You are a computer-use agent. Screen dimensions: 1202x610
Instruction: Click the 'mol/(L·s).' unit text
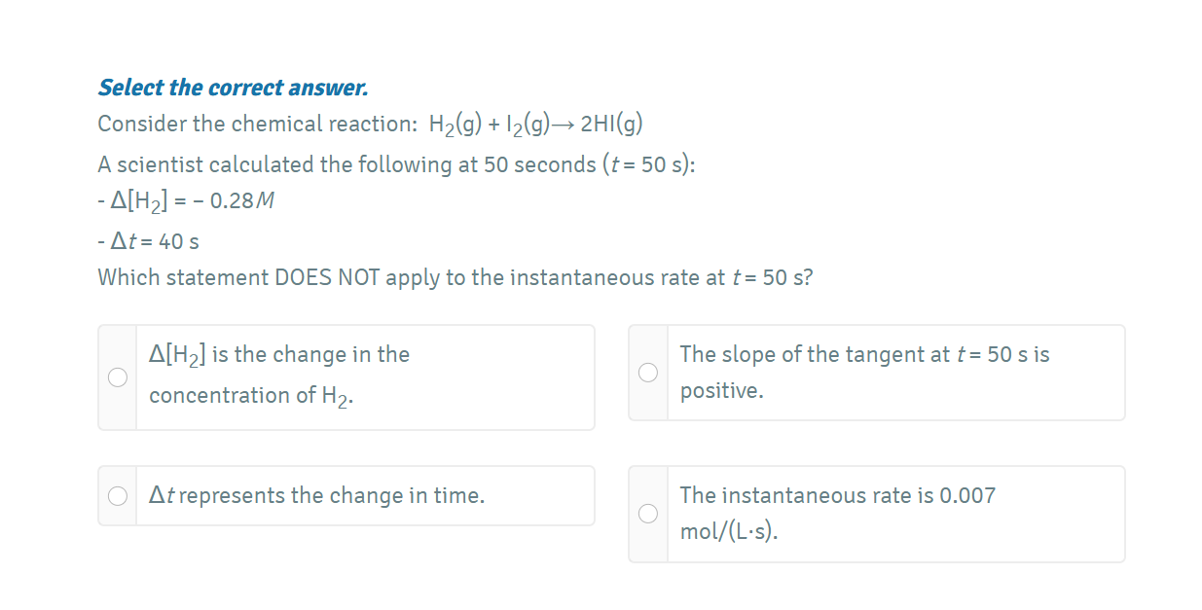coord(729,532)
